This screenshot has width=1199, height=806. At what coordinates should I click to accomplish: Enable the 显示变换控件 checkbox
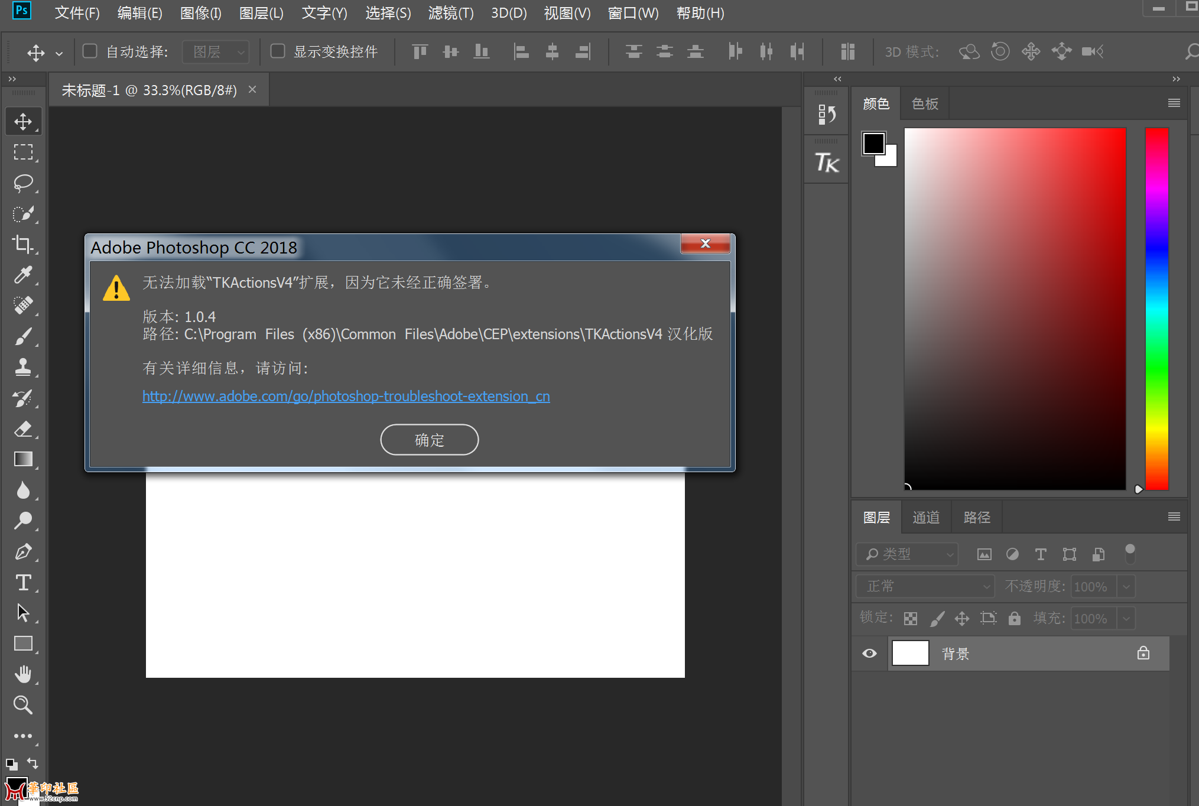(278, 51)
